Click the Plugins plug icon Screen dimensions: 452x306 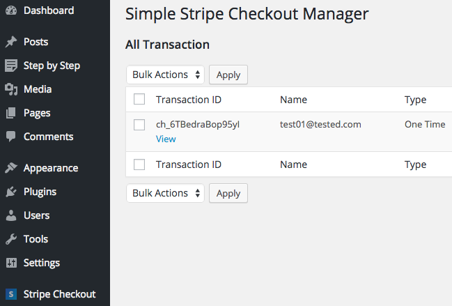tap(11, 192)
